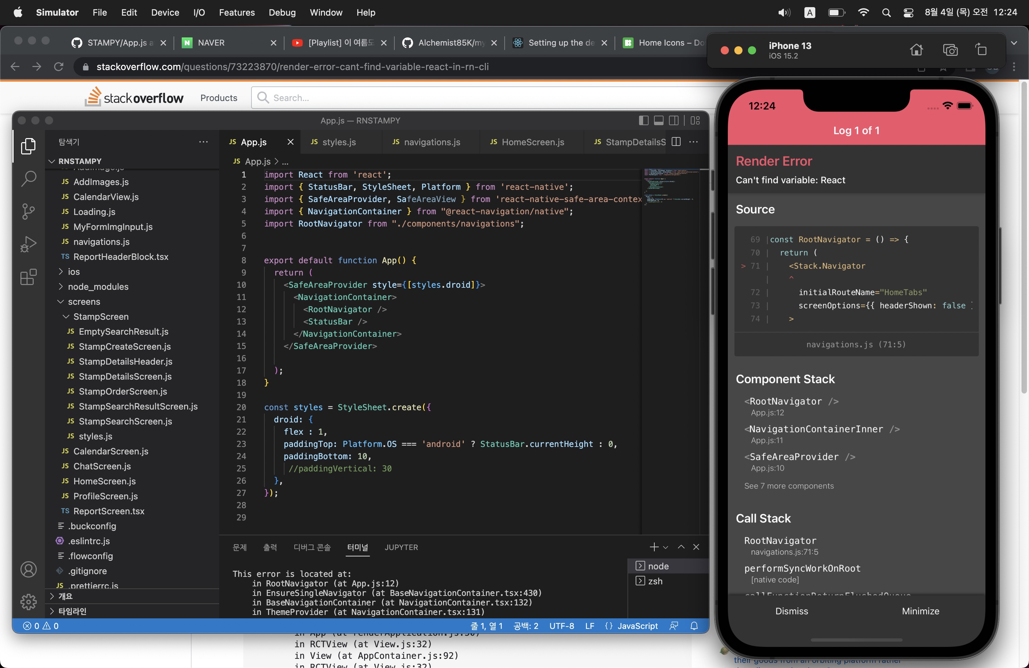This screenshot has height=668, width=1029.
Task: Create a new terminal with plus icon
Action: 654,547
